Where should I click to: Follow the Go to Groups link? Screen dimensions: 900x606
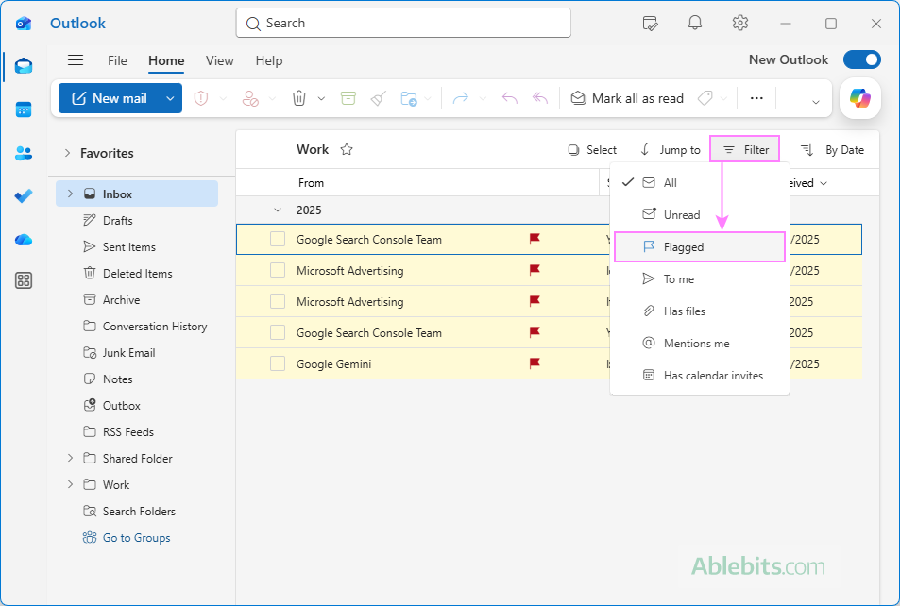point(127,538)
